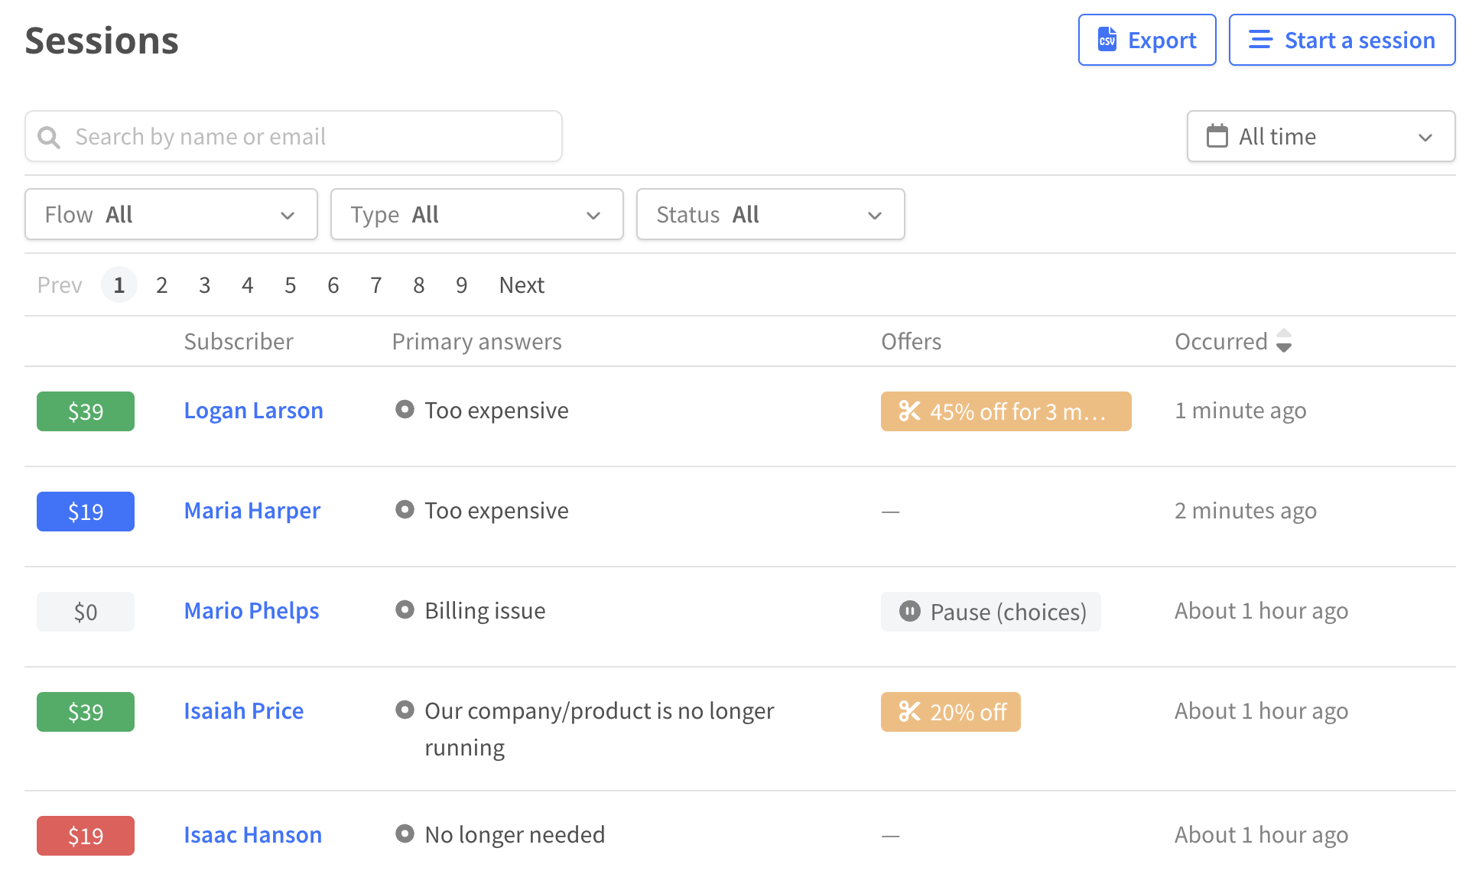Focus the search by name or email field
The width and height of the screenshot is (1482, 887).
[x=306, y=137]
